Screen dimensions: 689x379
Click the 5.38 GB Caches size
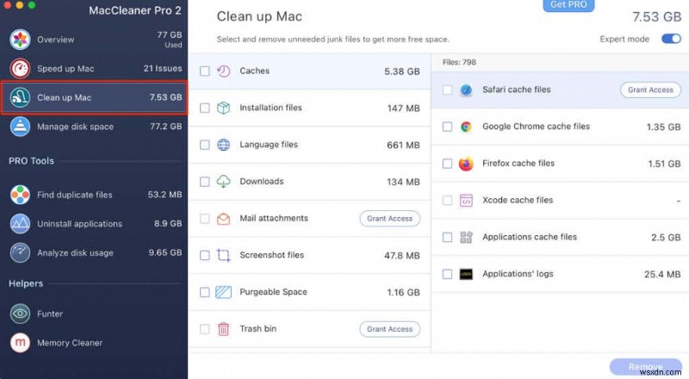pos(402,71)
